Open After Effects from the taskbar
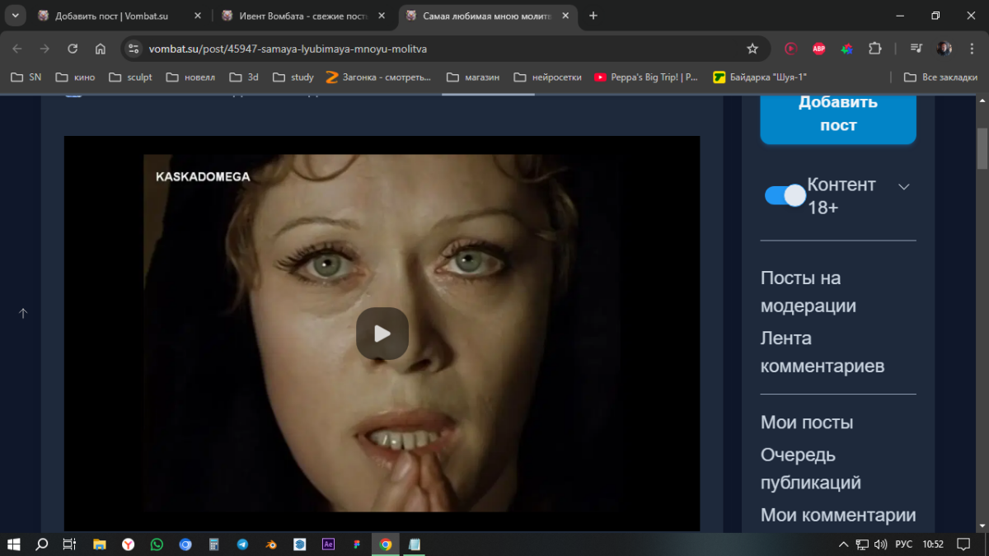The image size is (989, 556). (x=328, y=544)
